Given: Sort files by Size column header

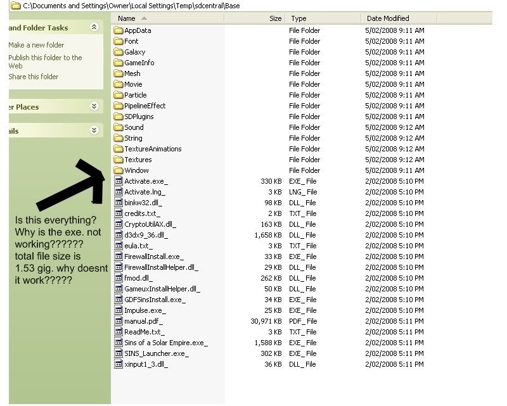Looking at the screenshot, I should coord(255,18).
